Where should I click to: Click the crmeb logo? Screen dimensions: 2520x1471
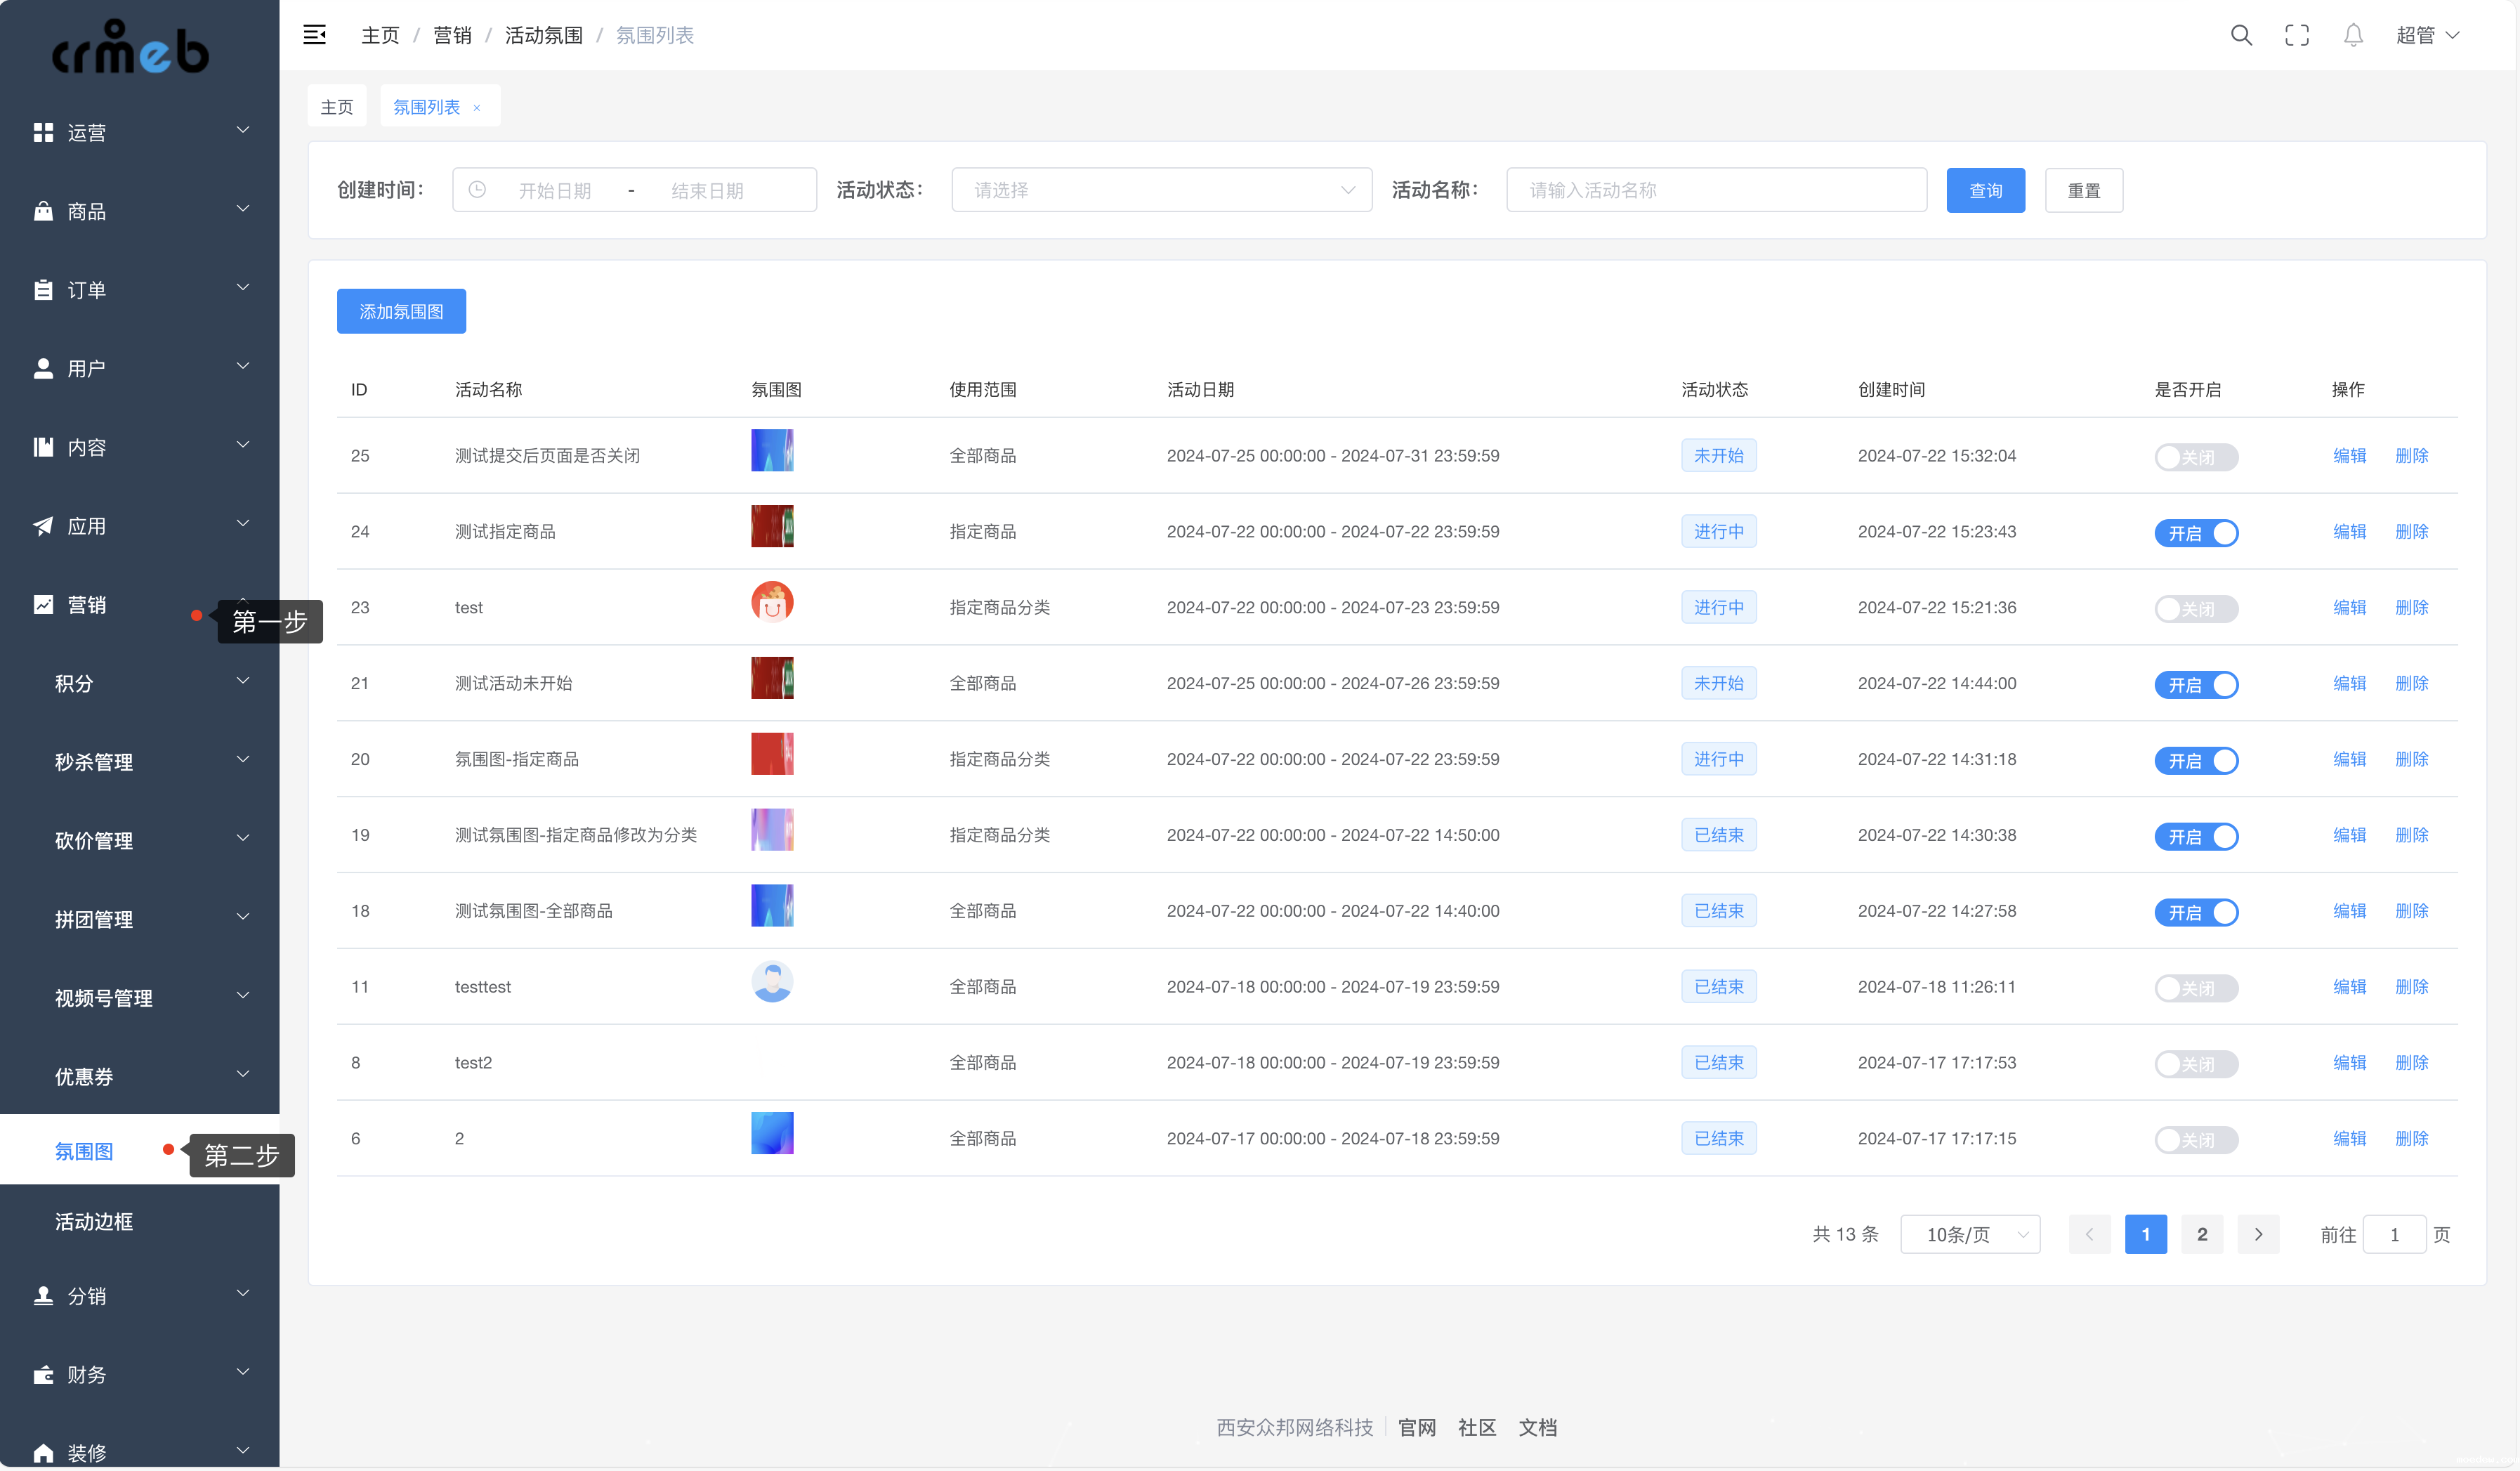131,48
